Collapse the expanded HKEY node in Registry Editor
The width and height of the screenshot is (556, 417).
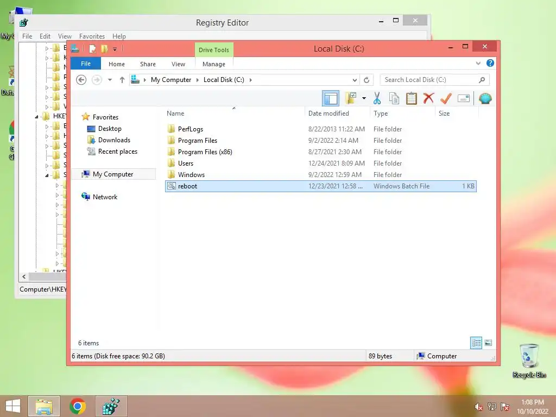[36, 116]
